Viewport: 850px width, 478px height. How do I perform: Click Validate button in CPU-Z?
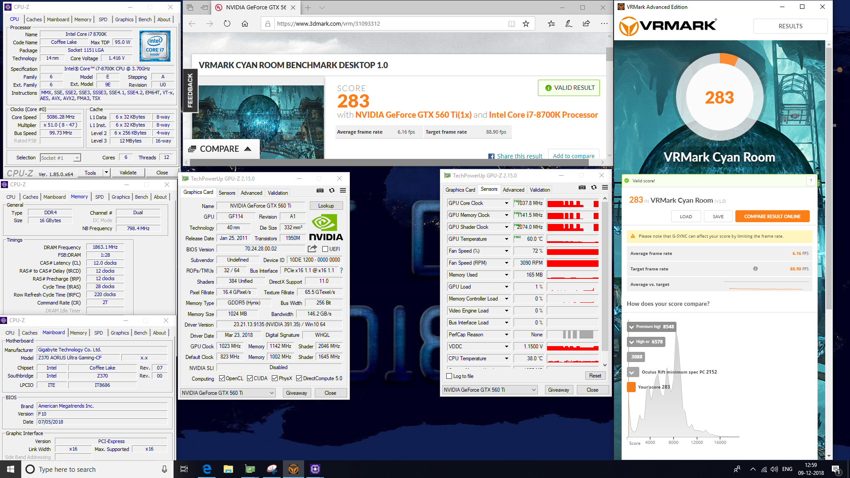tap(128, 173)
